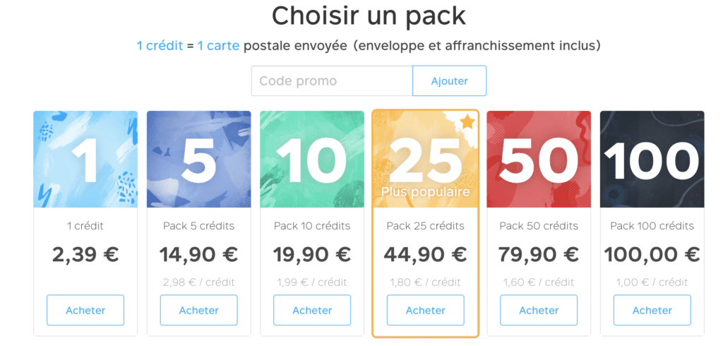The image size is (723, 346).
Task: Select the red 50 credits pack image
Action: pos(539,159)
